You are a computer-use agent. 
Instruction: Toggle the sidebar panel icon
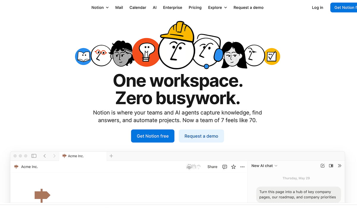pos(34,156)
